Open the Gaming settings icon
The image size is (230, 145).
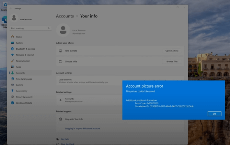(12, 85)
